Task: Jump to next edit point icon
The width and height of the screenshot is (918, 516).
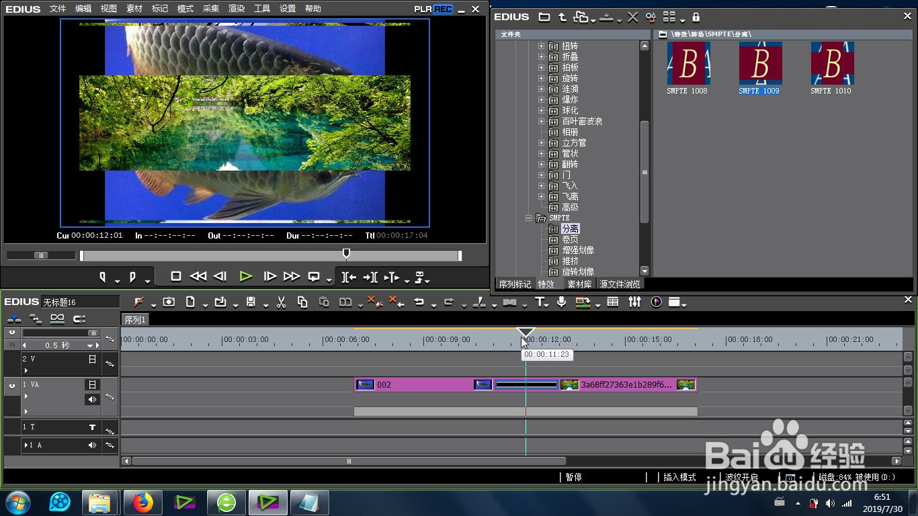Action: [370, 276]
